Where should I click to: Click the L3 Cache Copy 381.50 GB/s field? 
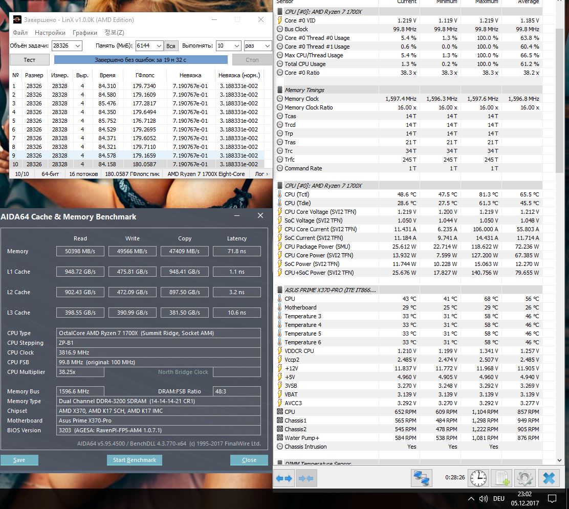(184, 313)
